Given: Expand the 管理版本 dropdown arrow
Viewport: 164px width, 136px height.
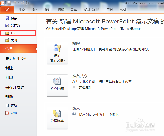Looking at the screenshot, I should click(x=57, y=125).
